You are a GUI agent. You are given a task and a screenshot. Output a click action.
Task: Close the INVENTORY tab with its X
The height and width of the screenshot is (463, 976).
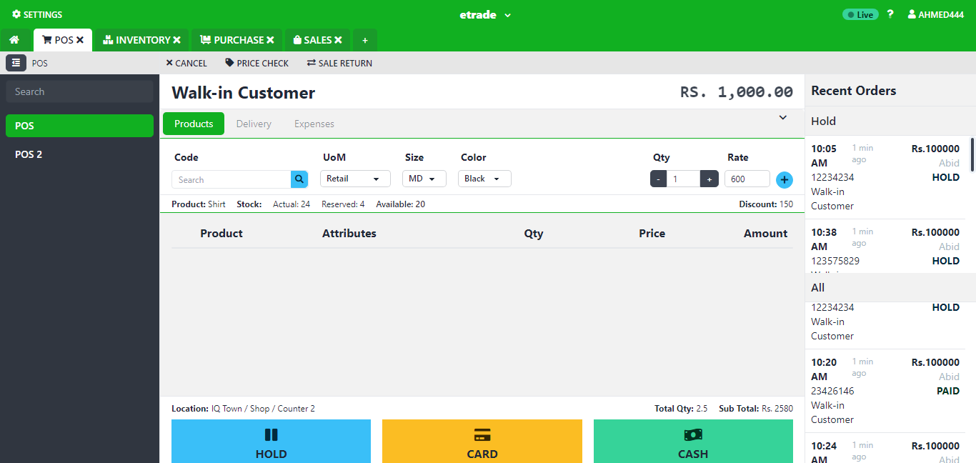(x=176, y=40)
